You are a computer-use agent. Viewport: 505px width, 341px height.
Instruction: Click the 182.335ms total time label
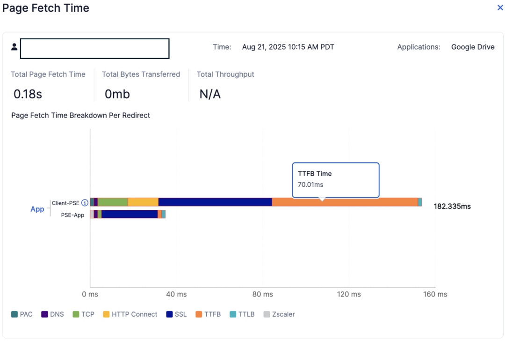click(452, 207)
